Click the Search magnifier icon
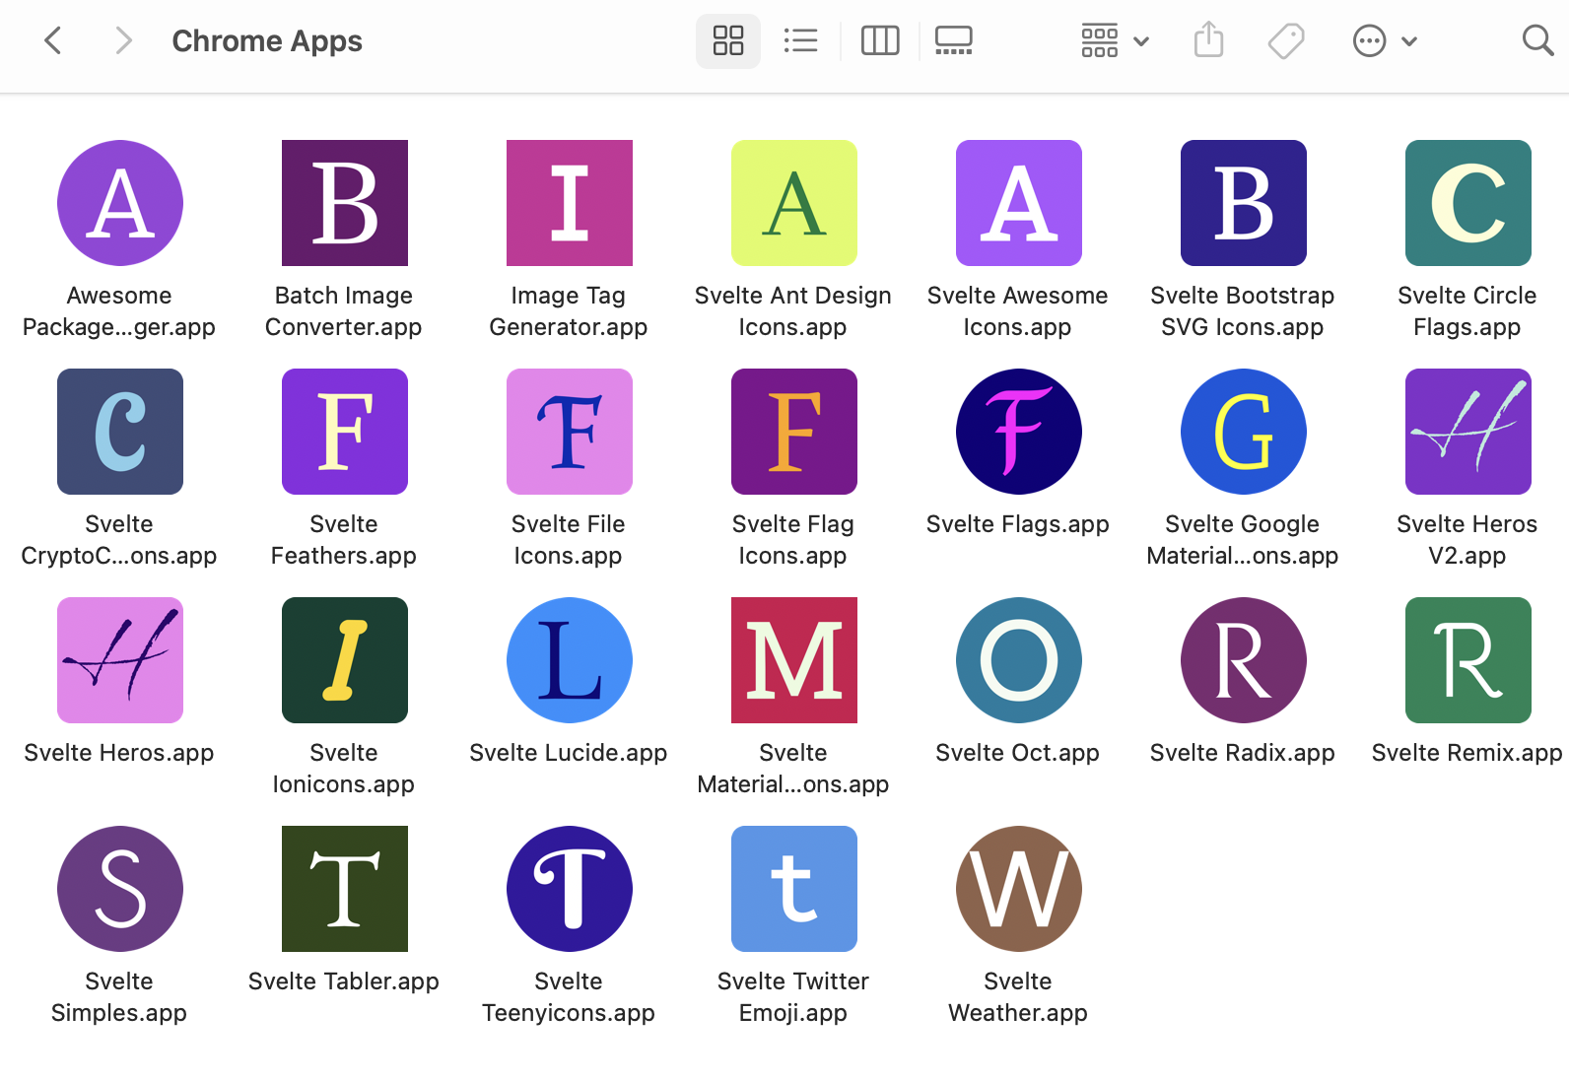The width and height of the screenshot is (1569, 1082). tap(1537, 40)
